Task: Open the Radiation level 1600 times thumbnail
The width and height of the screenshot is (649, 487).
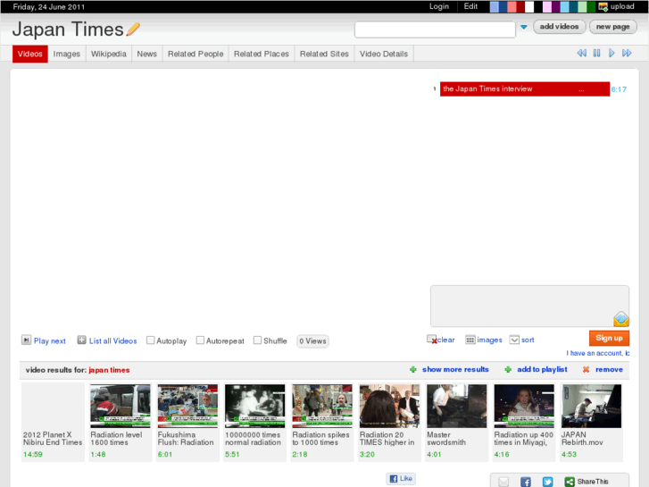Action: pos(121,407)
